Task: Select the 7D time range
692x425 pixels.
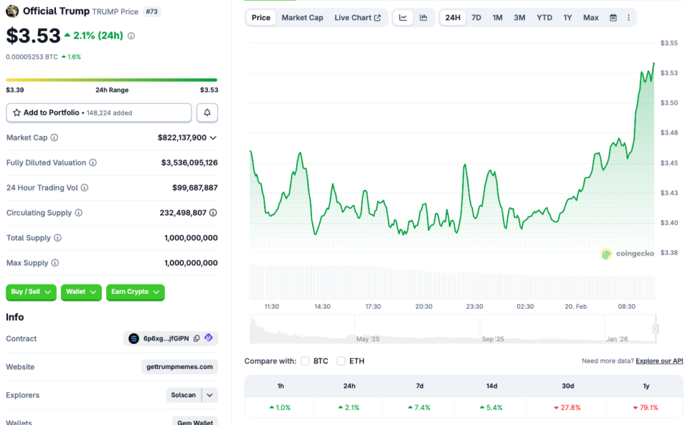Action: (476, 18)
